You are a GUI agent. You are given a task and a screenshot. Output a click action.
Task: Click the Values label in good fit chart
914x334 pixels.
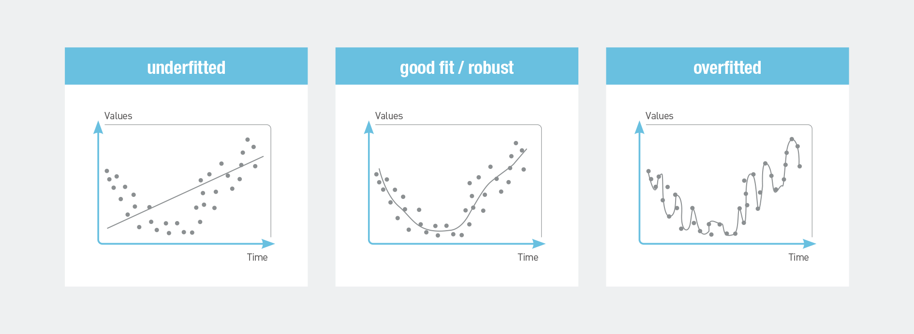pos(389,116)
